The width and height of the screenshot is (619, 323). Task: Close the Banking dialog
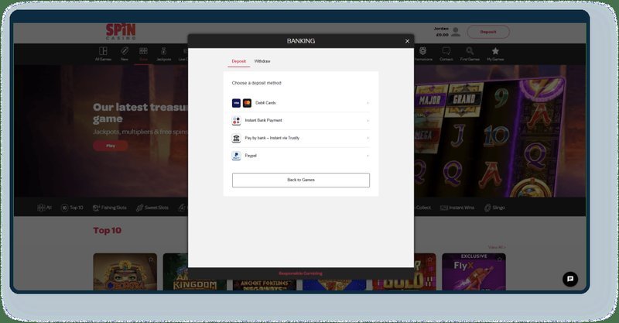point(407,41)
